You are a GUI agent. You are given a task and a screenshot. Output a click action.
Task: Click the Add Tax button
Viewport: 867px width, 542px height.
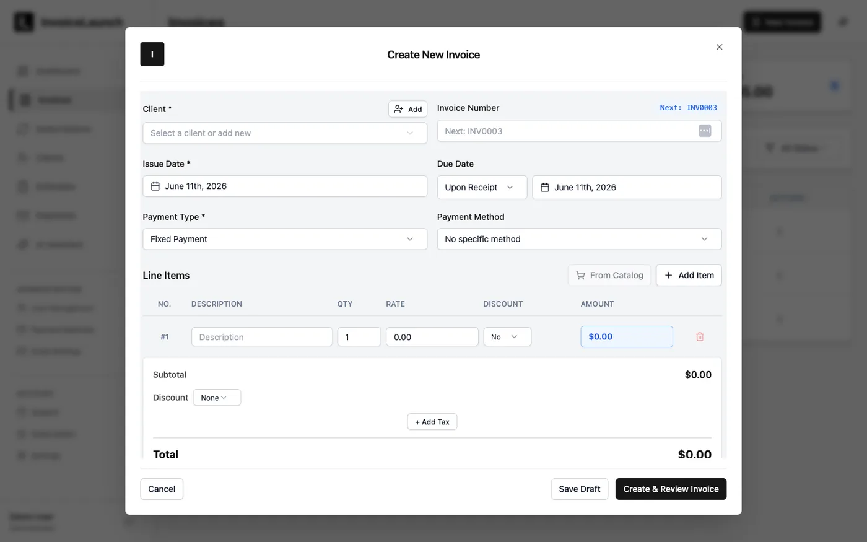pos(432,422)
